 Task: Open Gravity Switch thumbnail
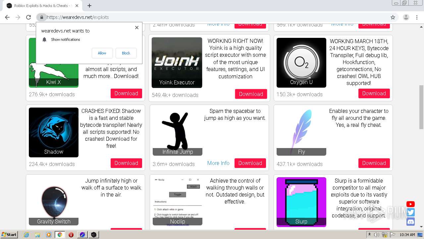54,201
